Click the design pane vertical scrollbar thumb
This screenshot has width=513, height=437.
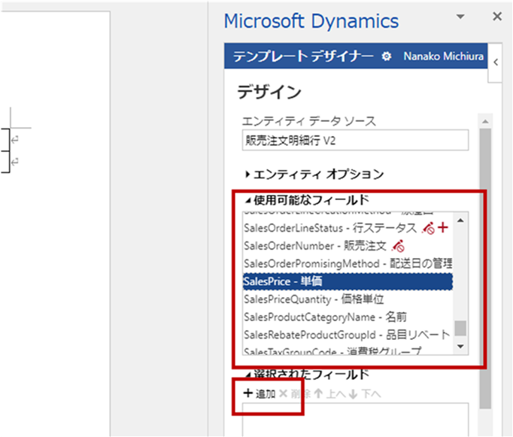tap(485, 269)
